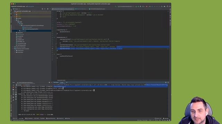Collapse the log4shell-vulnerable-app root node
Image resolution: width=222 pixels, height=124 pixels.
click(x=13, y=11)
